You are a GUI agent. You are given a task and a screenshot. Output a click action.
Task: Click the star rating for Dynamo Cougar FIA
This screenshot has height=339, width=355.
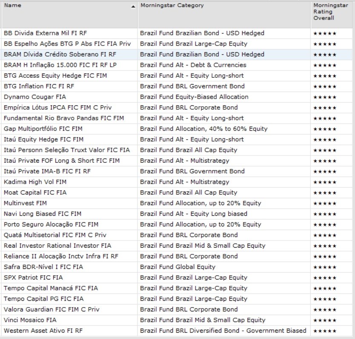pyautogui.click(x=324, y=97)
